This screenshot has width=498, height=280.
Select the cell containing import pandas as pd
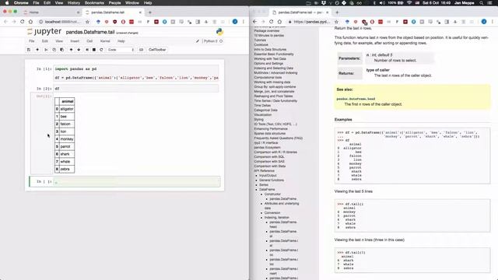(x=137, y=73)
